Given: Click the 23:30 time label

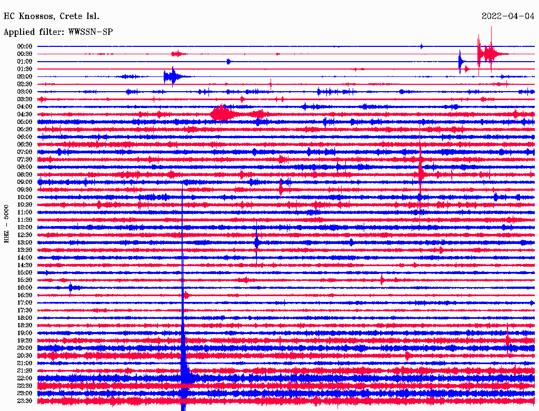Looking at the screenshot, I should (x=25, y=400).
